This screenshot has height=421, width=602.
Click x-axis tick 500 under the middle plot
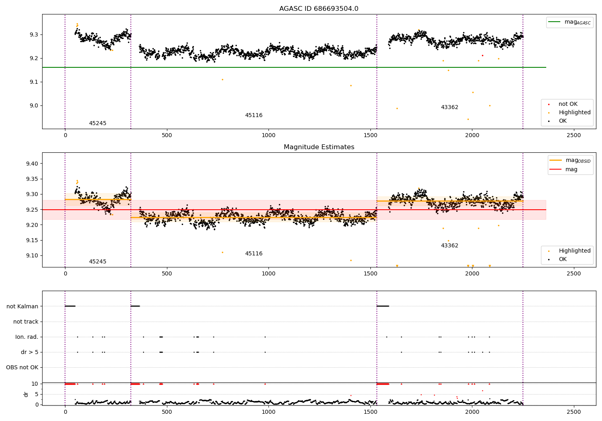167,273
